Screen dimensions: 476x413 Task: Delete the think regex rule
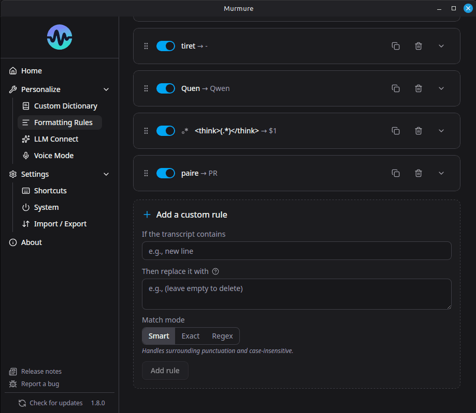[x=419, y=131]
